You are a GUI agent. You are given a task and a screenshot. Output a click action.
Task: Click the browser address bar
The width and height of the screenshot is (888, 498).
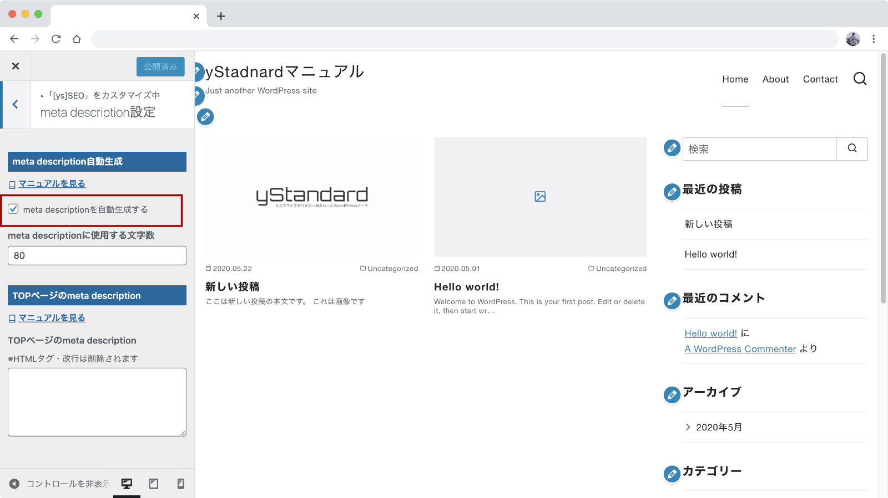click(x=465, y=39)
